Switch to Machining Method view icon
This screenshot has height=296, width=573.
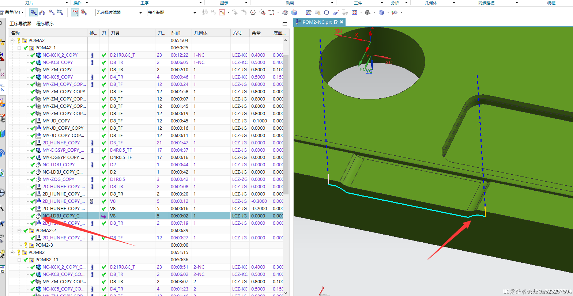click(x=60, y=12)
